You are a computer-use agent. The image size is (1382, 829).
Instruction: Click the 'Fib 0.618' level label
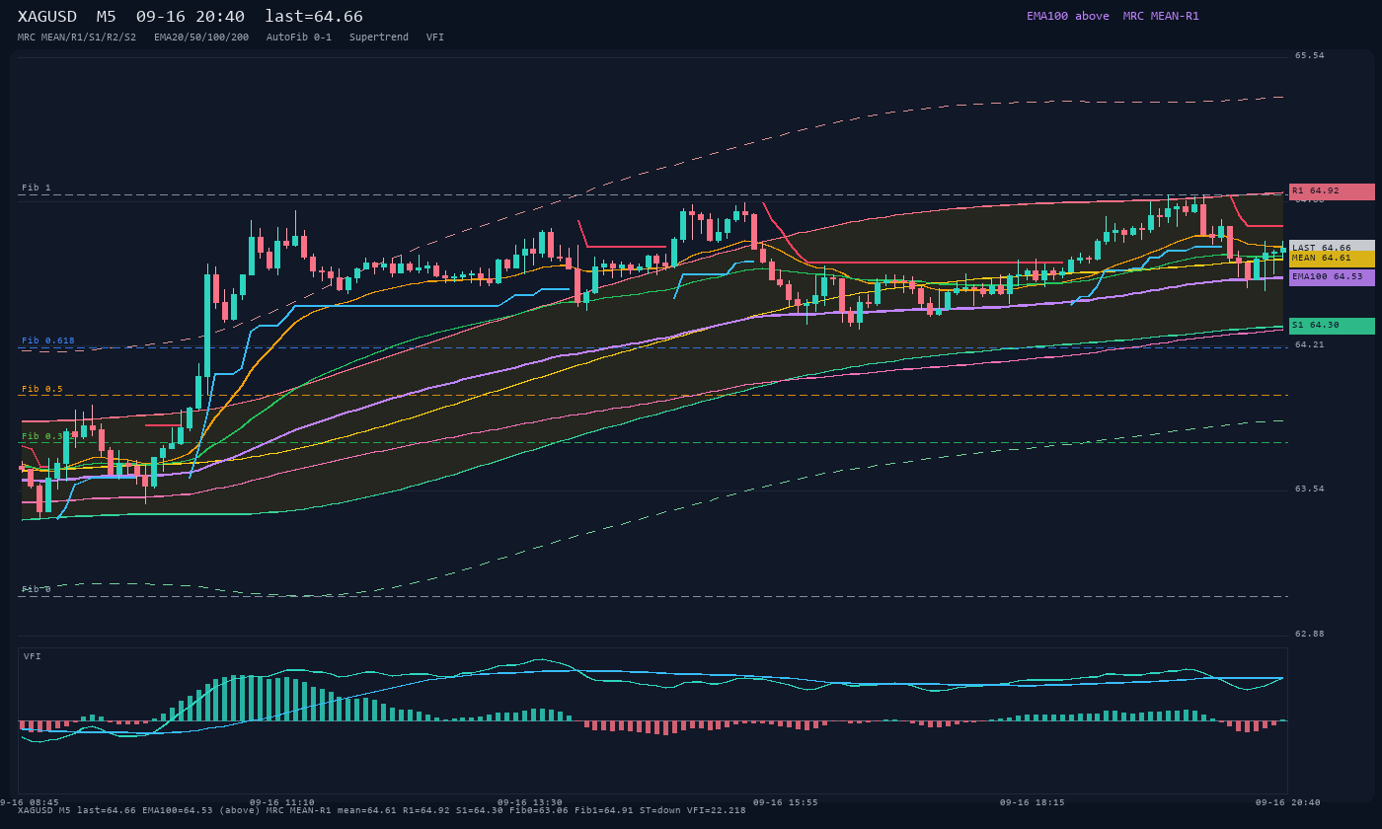tap(48, 340)
